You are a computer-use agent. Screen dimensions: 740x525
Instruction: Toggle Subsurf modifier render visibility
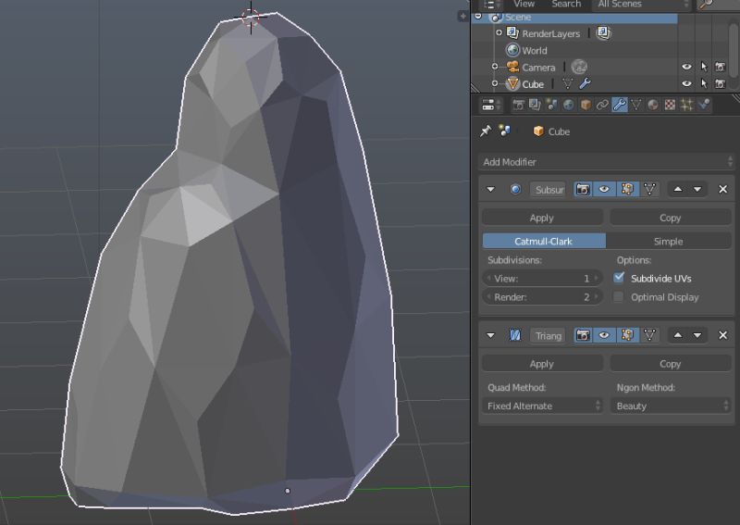tap(584, 190)
